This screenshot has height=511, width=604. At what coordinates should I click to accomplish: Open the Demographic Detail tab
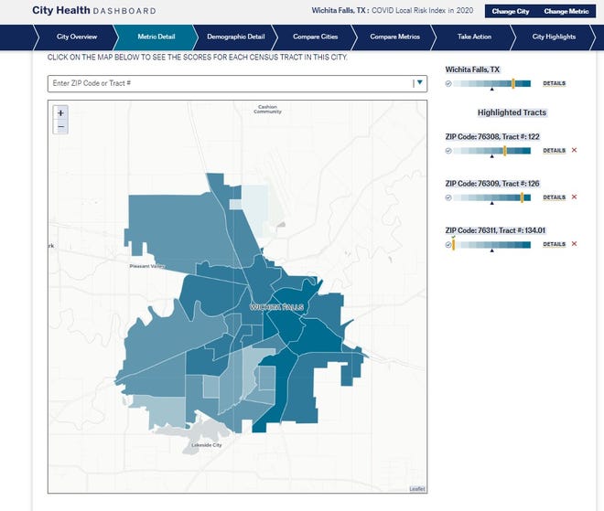[x=235, y=37]
